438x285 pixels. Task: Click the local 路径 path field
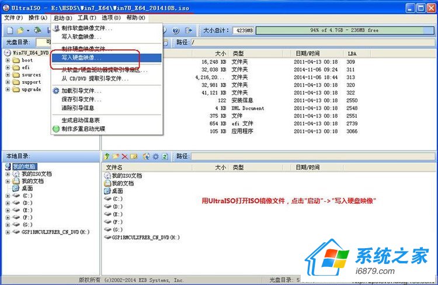tap(312, 156)
